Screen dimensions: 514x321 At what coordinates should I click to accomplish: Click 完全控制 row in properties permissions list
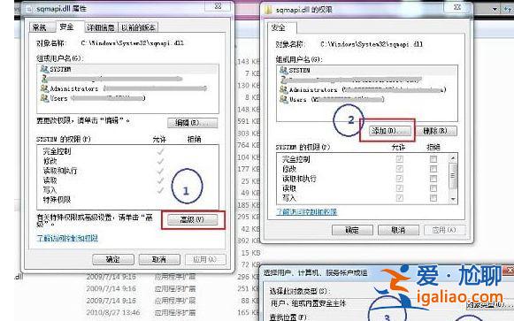point(128,151)
